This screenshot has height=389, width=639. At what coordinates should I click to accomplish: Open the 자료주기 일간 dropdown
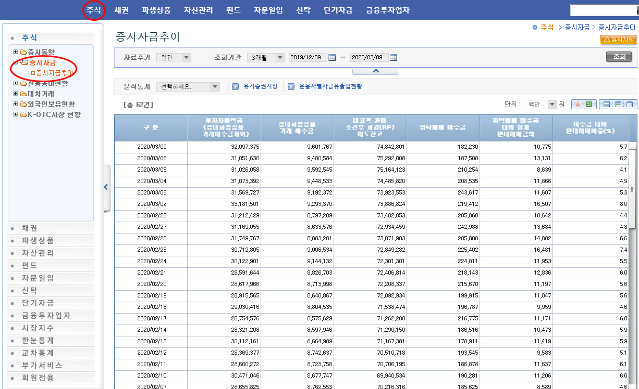click(174, 58)
